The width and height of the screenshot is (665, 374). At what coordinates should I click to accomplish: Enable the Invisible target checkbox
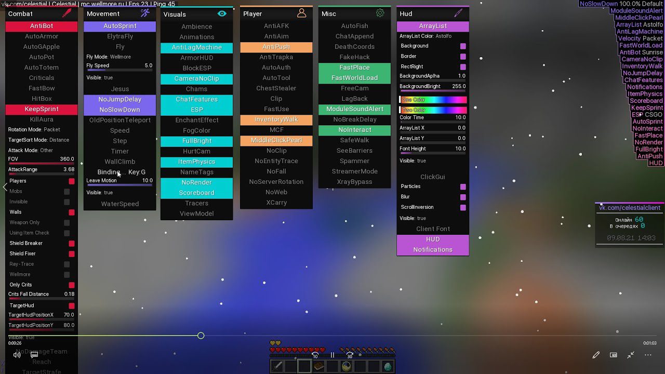[66, 202]
